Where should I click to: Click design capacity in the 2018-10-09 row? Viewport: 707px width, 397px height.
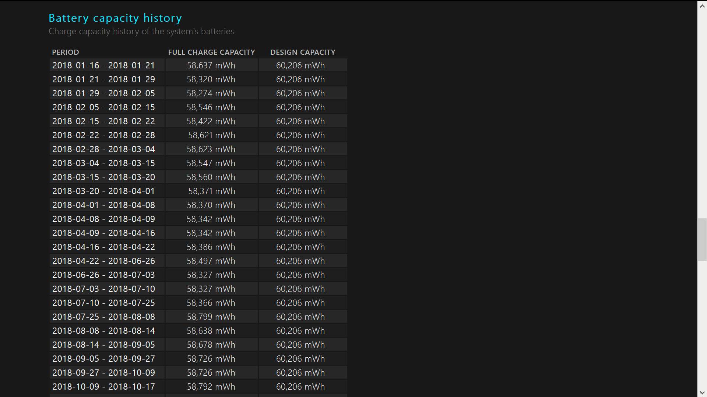pyautogui.click(x=300, y=387)
